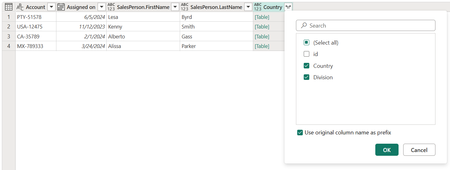Click the table icon in grid corner
Screen dimensions: 450x170
click(9, 7)
